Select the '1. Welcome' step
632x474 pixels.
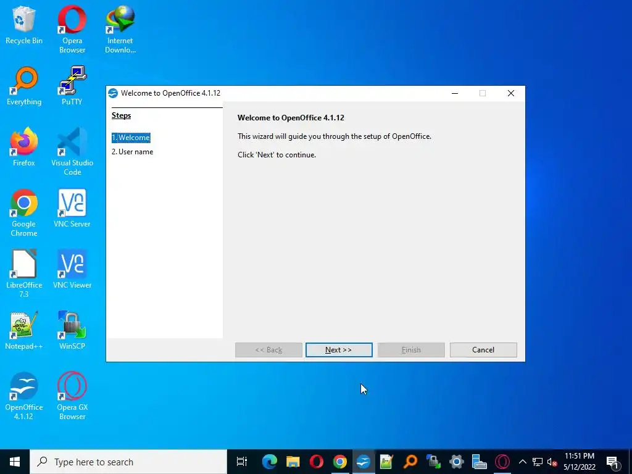[x=131, y=138]
